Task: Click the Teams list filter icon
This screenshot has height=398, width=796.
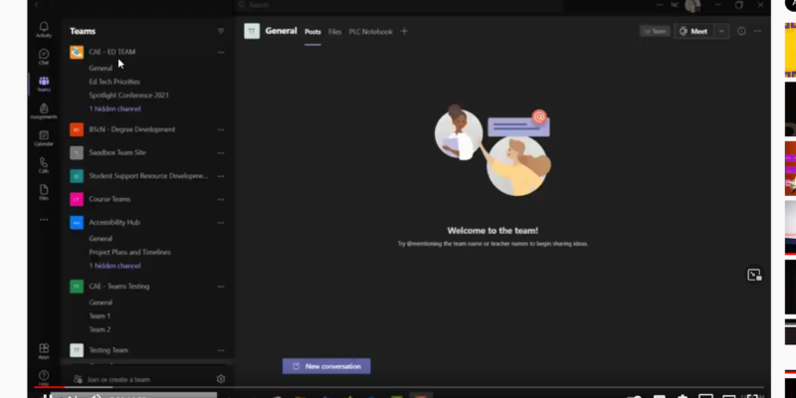Action: pos(221,31)
